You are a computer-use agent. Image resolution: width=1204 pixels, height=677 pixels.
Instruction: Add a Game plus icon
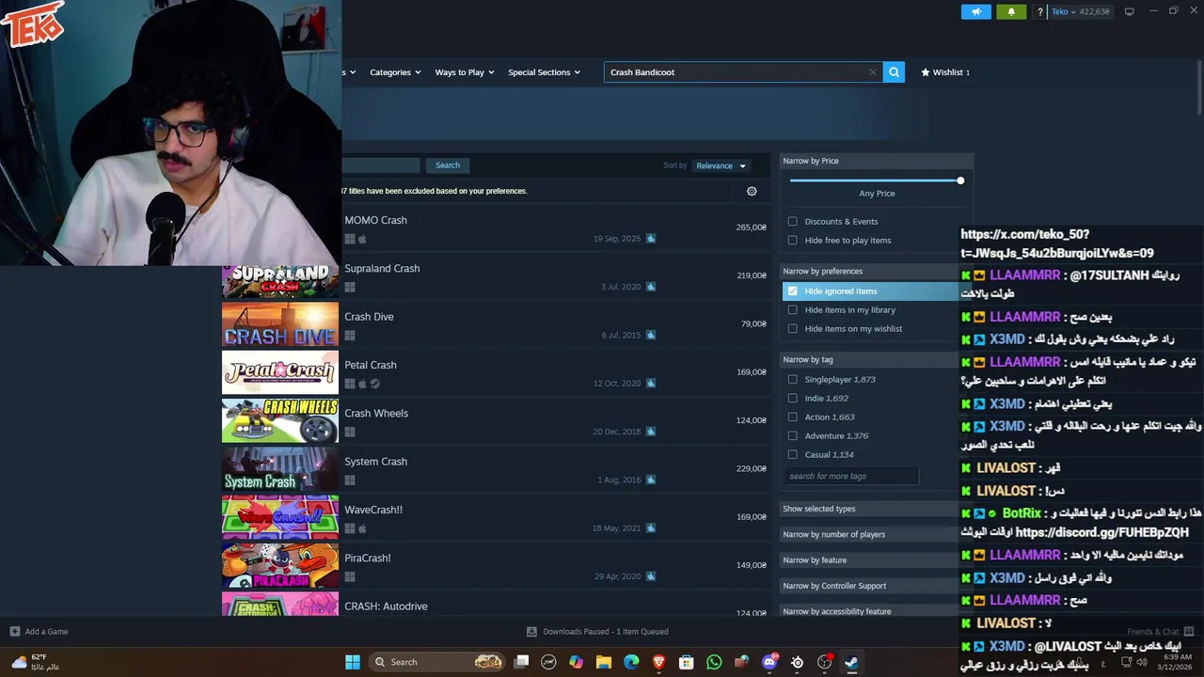point(14,632)
